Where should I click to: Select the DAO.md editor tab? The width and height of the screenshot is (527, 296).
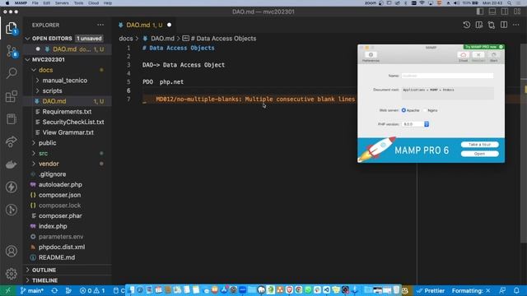click(145, 25)
